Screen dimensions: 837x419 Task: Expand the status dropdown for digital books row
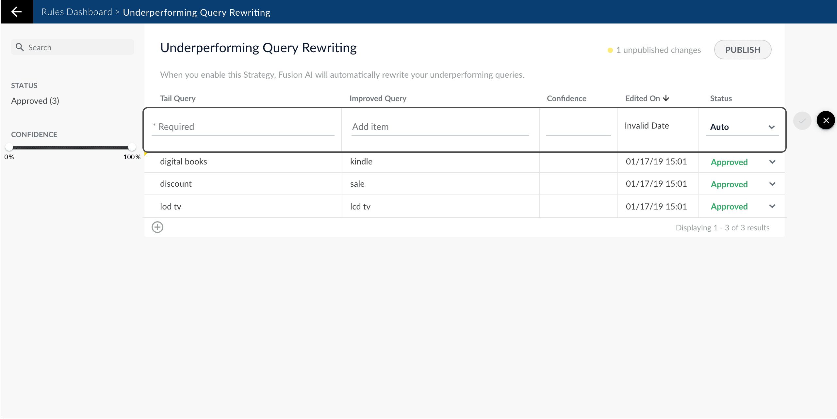click(x=773, y=162)
